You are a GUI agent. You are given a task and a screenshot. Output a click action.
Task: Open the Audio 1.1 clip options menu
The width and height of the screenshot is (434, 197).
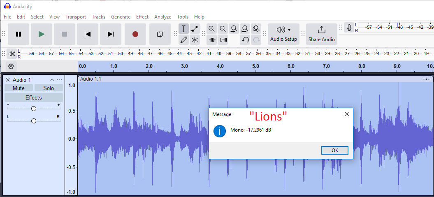click(426, 79)
